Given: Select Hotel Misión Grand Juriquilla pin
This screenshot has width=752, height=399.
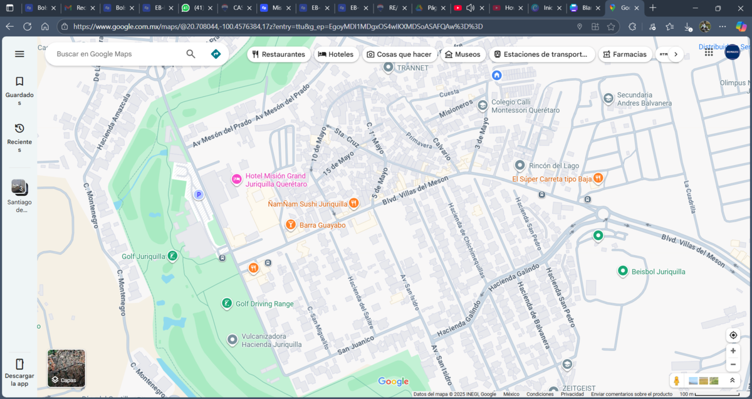Looking at the screenshot, I should point(236,179).
